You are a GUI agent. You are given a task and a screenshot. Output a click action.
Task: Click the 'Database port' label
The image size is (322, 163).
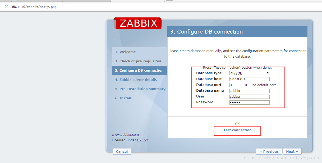pyautogui.click(x=209, y=85)
